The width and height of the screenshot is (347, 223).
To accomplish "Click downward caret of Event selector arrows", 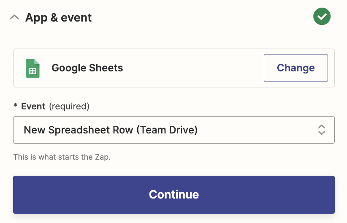I will tap(322, 133).
